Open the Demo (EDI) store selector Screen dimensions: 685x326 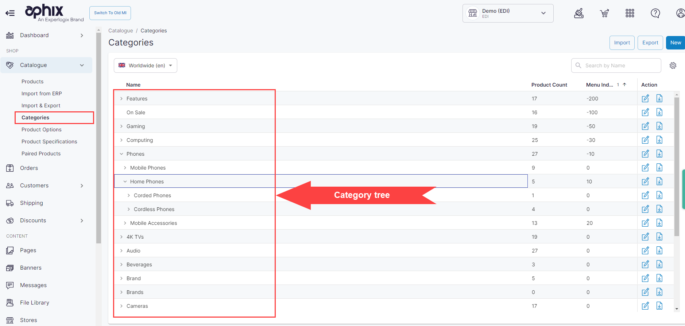coord(508,13)
